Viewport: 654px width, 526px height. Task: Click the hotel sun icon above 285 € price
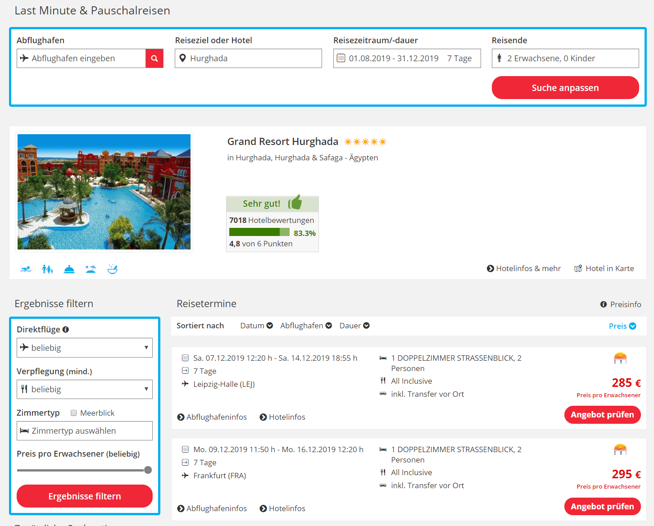(x=620, y=358)
